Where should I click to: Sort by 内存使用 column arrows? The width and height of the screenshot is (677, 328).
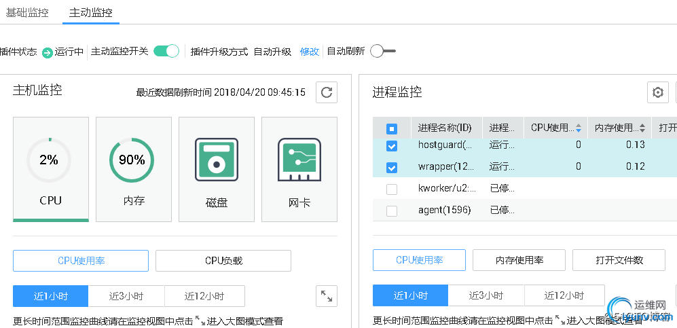642,128
